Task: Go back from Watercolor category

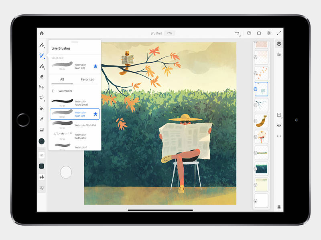Action: [53, 91]
